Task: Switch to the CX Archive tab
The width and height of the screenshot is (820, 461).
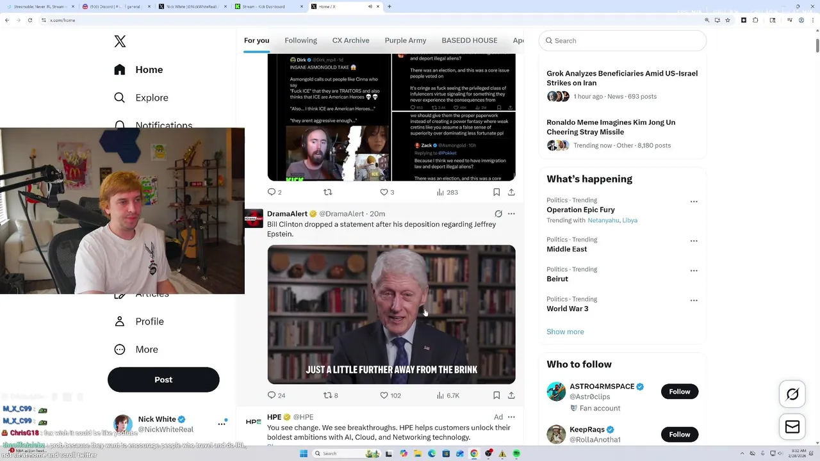Action: tap(350, 40)
